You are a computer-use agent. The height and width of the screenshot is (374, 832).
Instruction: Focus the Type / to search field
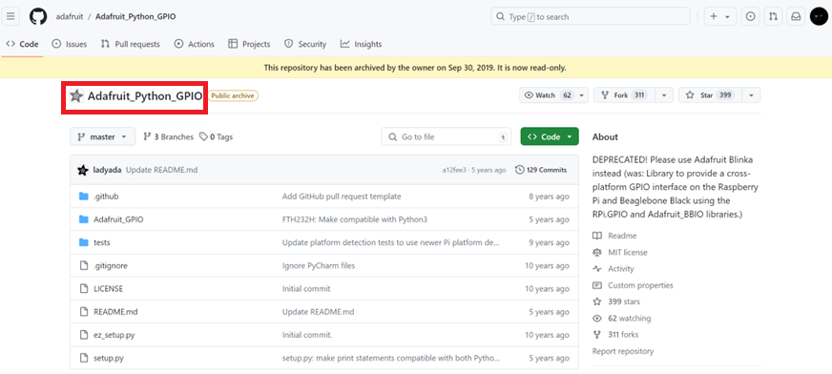(591, 16)
